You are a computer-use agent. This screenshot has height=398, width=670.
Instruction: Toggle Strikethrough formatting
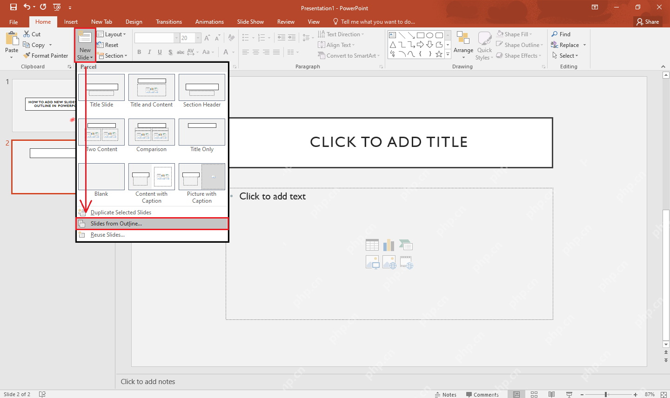pos(181,52)
